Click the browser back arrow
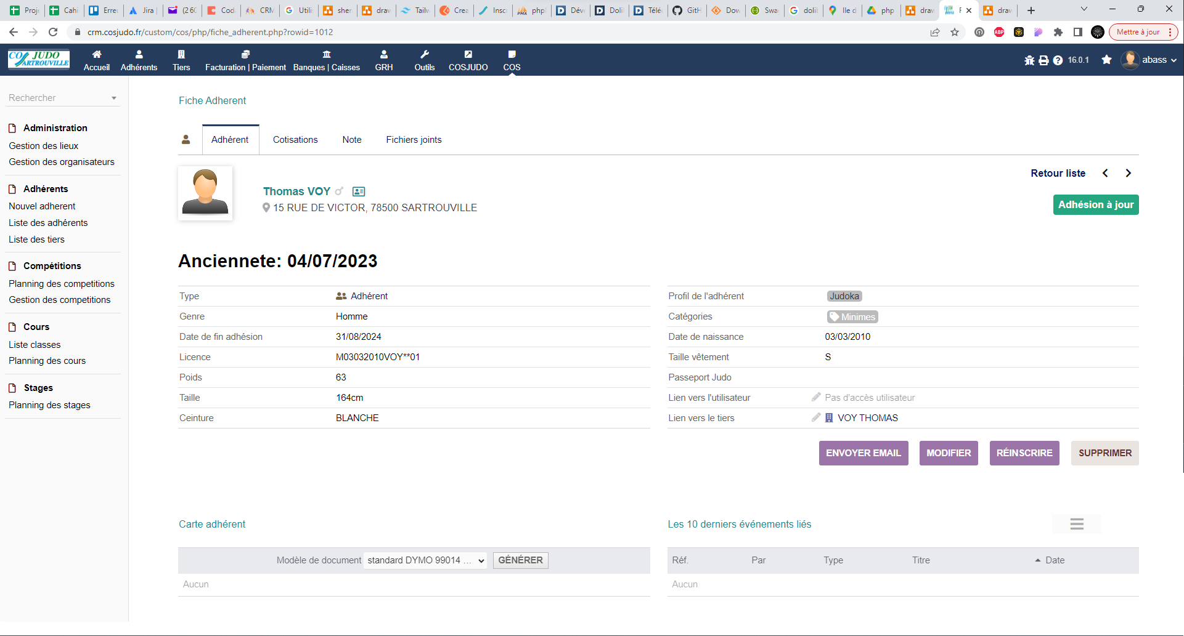 [14, 32]
